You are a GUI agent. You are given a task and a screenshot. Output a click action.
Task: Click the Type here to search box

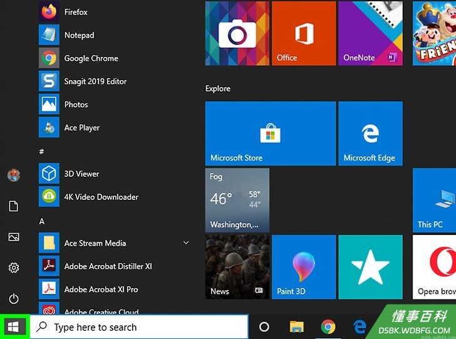pyautogui.click(x=139, y=327)
